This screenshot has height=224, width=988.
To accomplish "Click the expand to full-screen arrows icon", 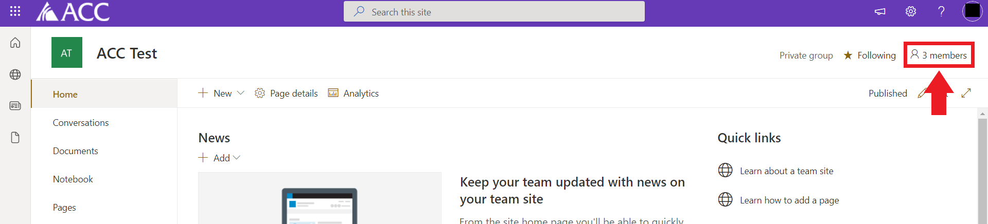I will 966,93.
